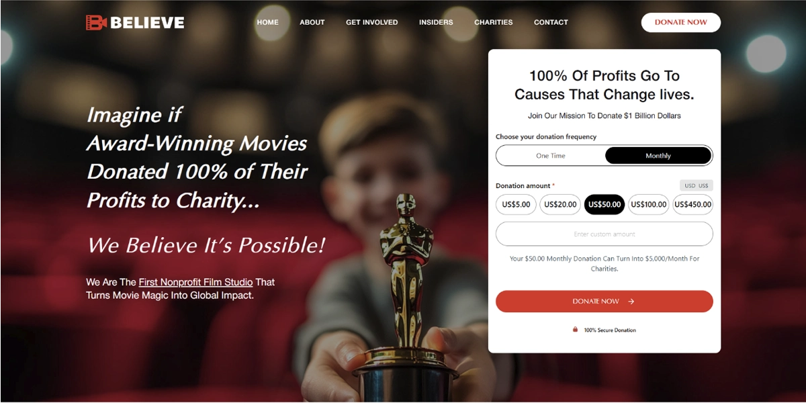Open the Get Involved menu
806x405 pixels.
pos(372,22)
